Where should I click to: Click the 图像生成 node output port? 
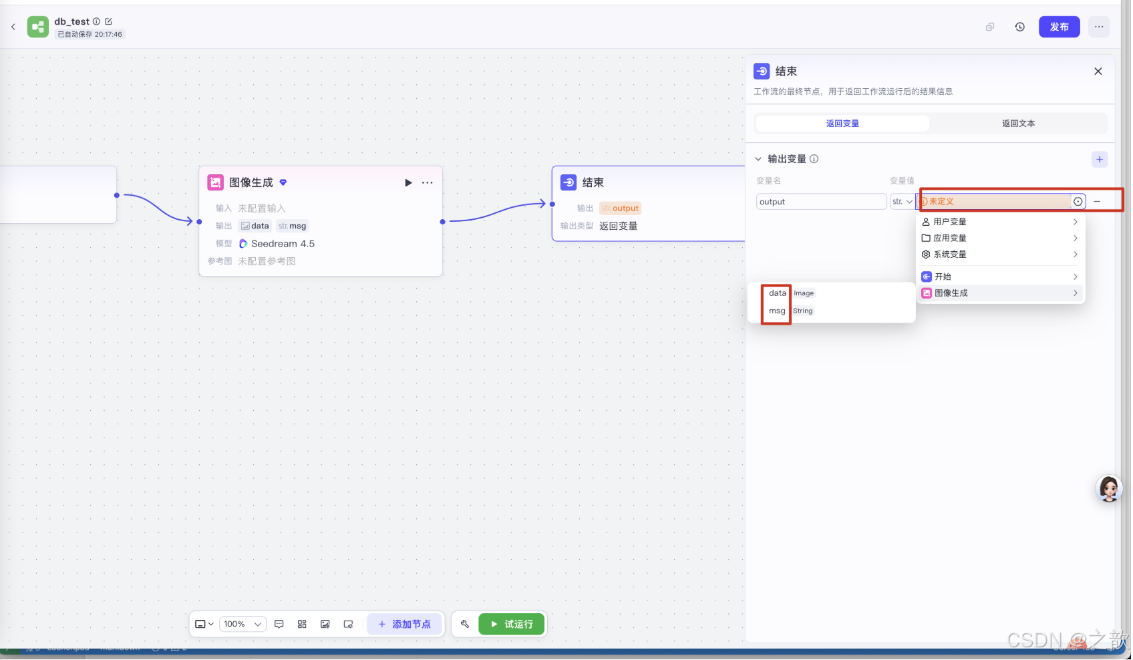click(442, 222)
